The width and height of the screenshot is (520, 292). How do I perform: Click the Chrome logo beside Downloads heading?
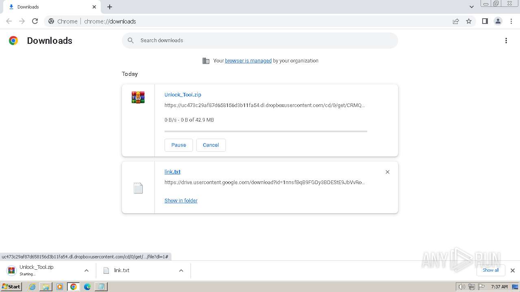click(x=13, y=41)
